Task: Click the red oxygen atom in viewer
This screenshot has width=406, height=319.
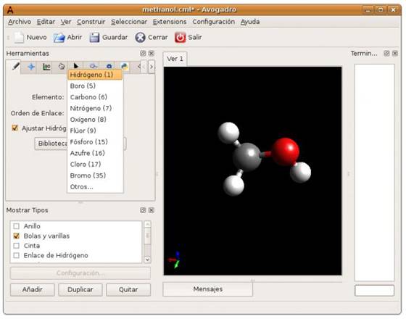Action: (x=286, y=152)
